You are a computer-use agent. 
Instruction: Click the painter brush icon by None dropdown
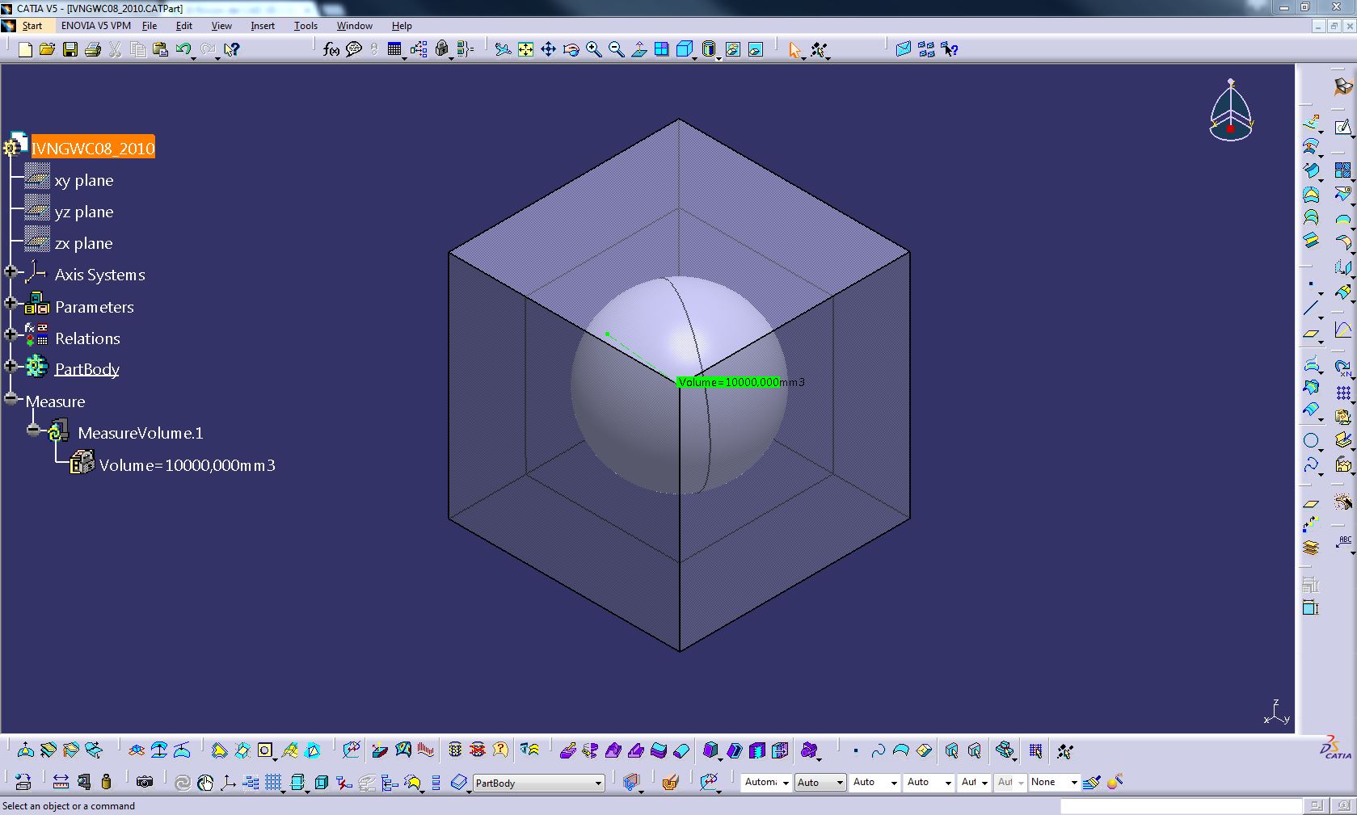[x=1092, y=782]
